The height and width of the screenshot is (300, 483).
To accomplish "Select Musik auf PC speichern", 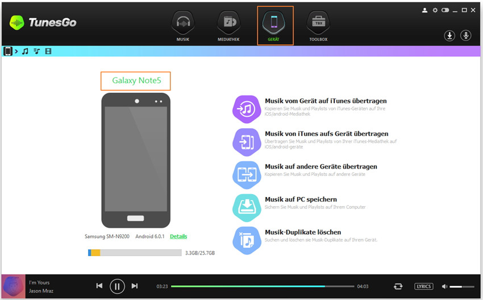I will point(301,199).
